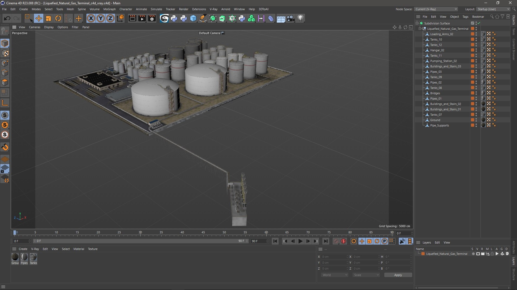Select the Pumping_Station_02 object
Screen dimensions: 517x290
pos(443,61)
